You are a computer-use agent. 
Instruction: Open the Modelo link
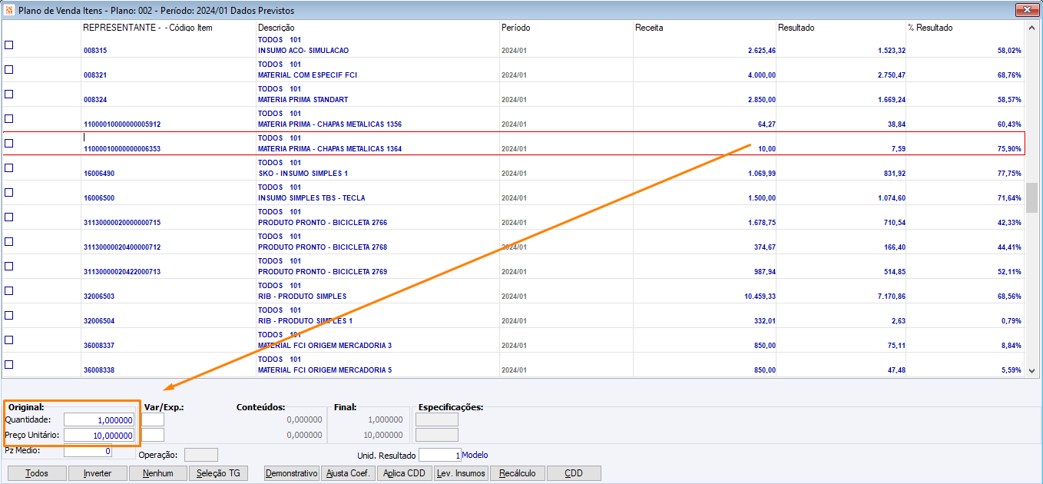[x=475, y=455]
